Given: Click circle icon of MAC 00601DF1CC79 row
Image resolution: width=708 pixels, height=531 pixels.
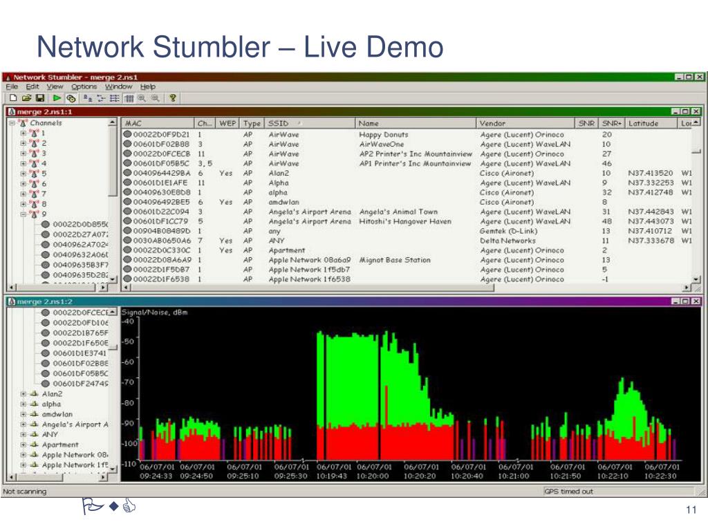Looking at the screenshot, I should click(127, 221).
